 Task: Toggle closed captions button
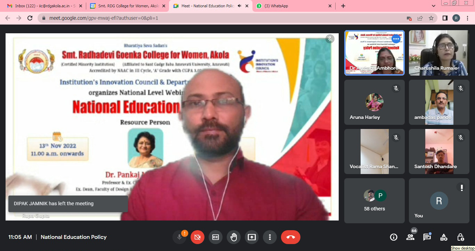tap(216, 237)
